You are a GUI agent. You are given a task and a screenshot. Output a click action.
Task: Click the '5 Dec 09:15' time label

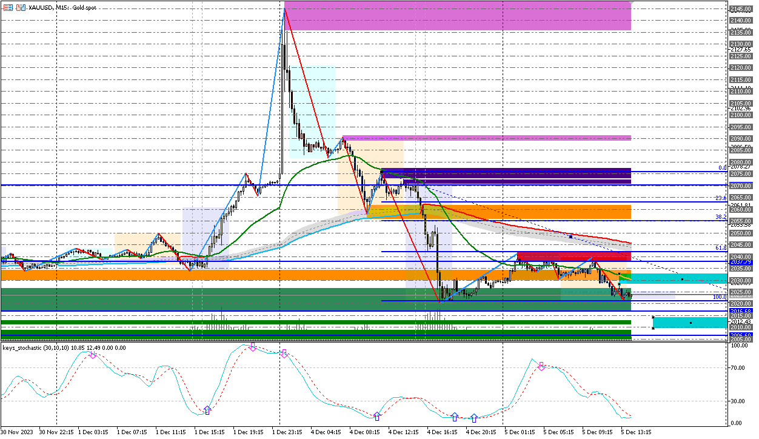tap(599, 432)
